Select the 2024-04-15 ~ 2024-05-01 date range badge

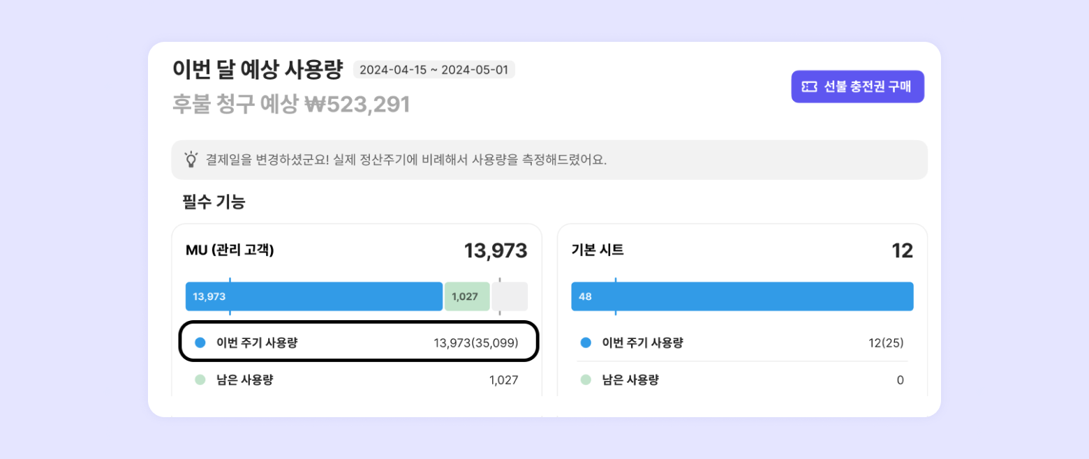tap(434, 70)
